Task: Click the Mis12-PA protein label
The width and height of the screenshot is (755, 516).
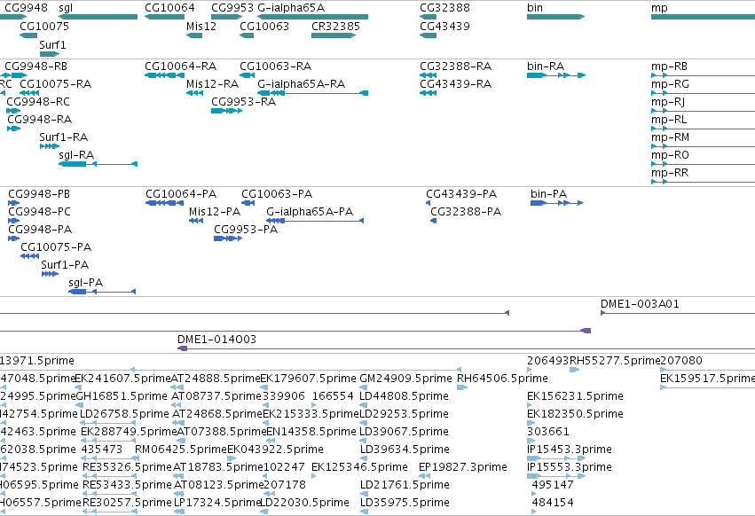Action: coord(215,212)
